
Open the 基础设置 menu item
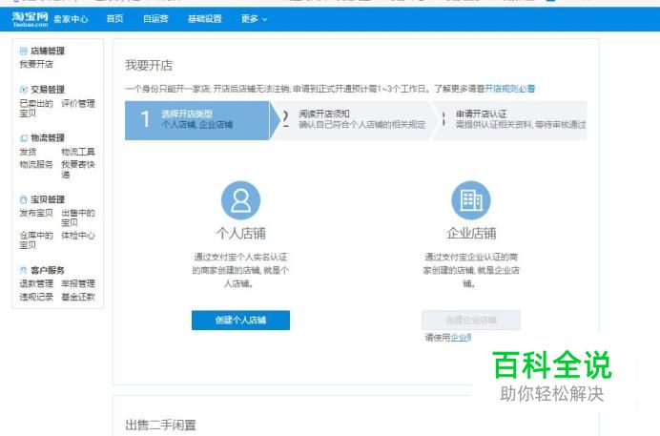click(x=204, y=18)
